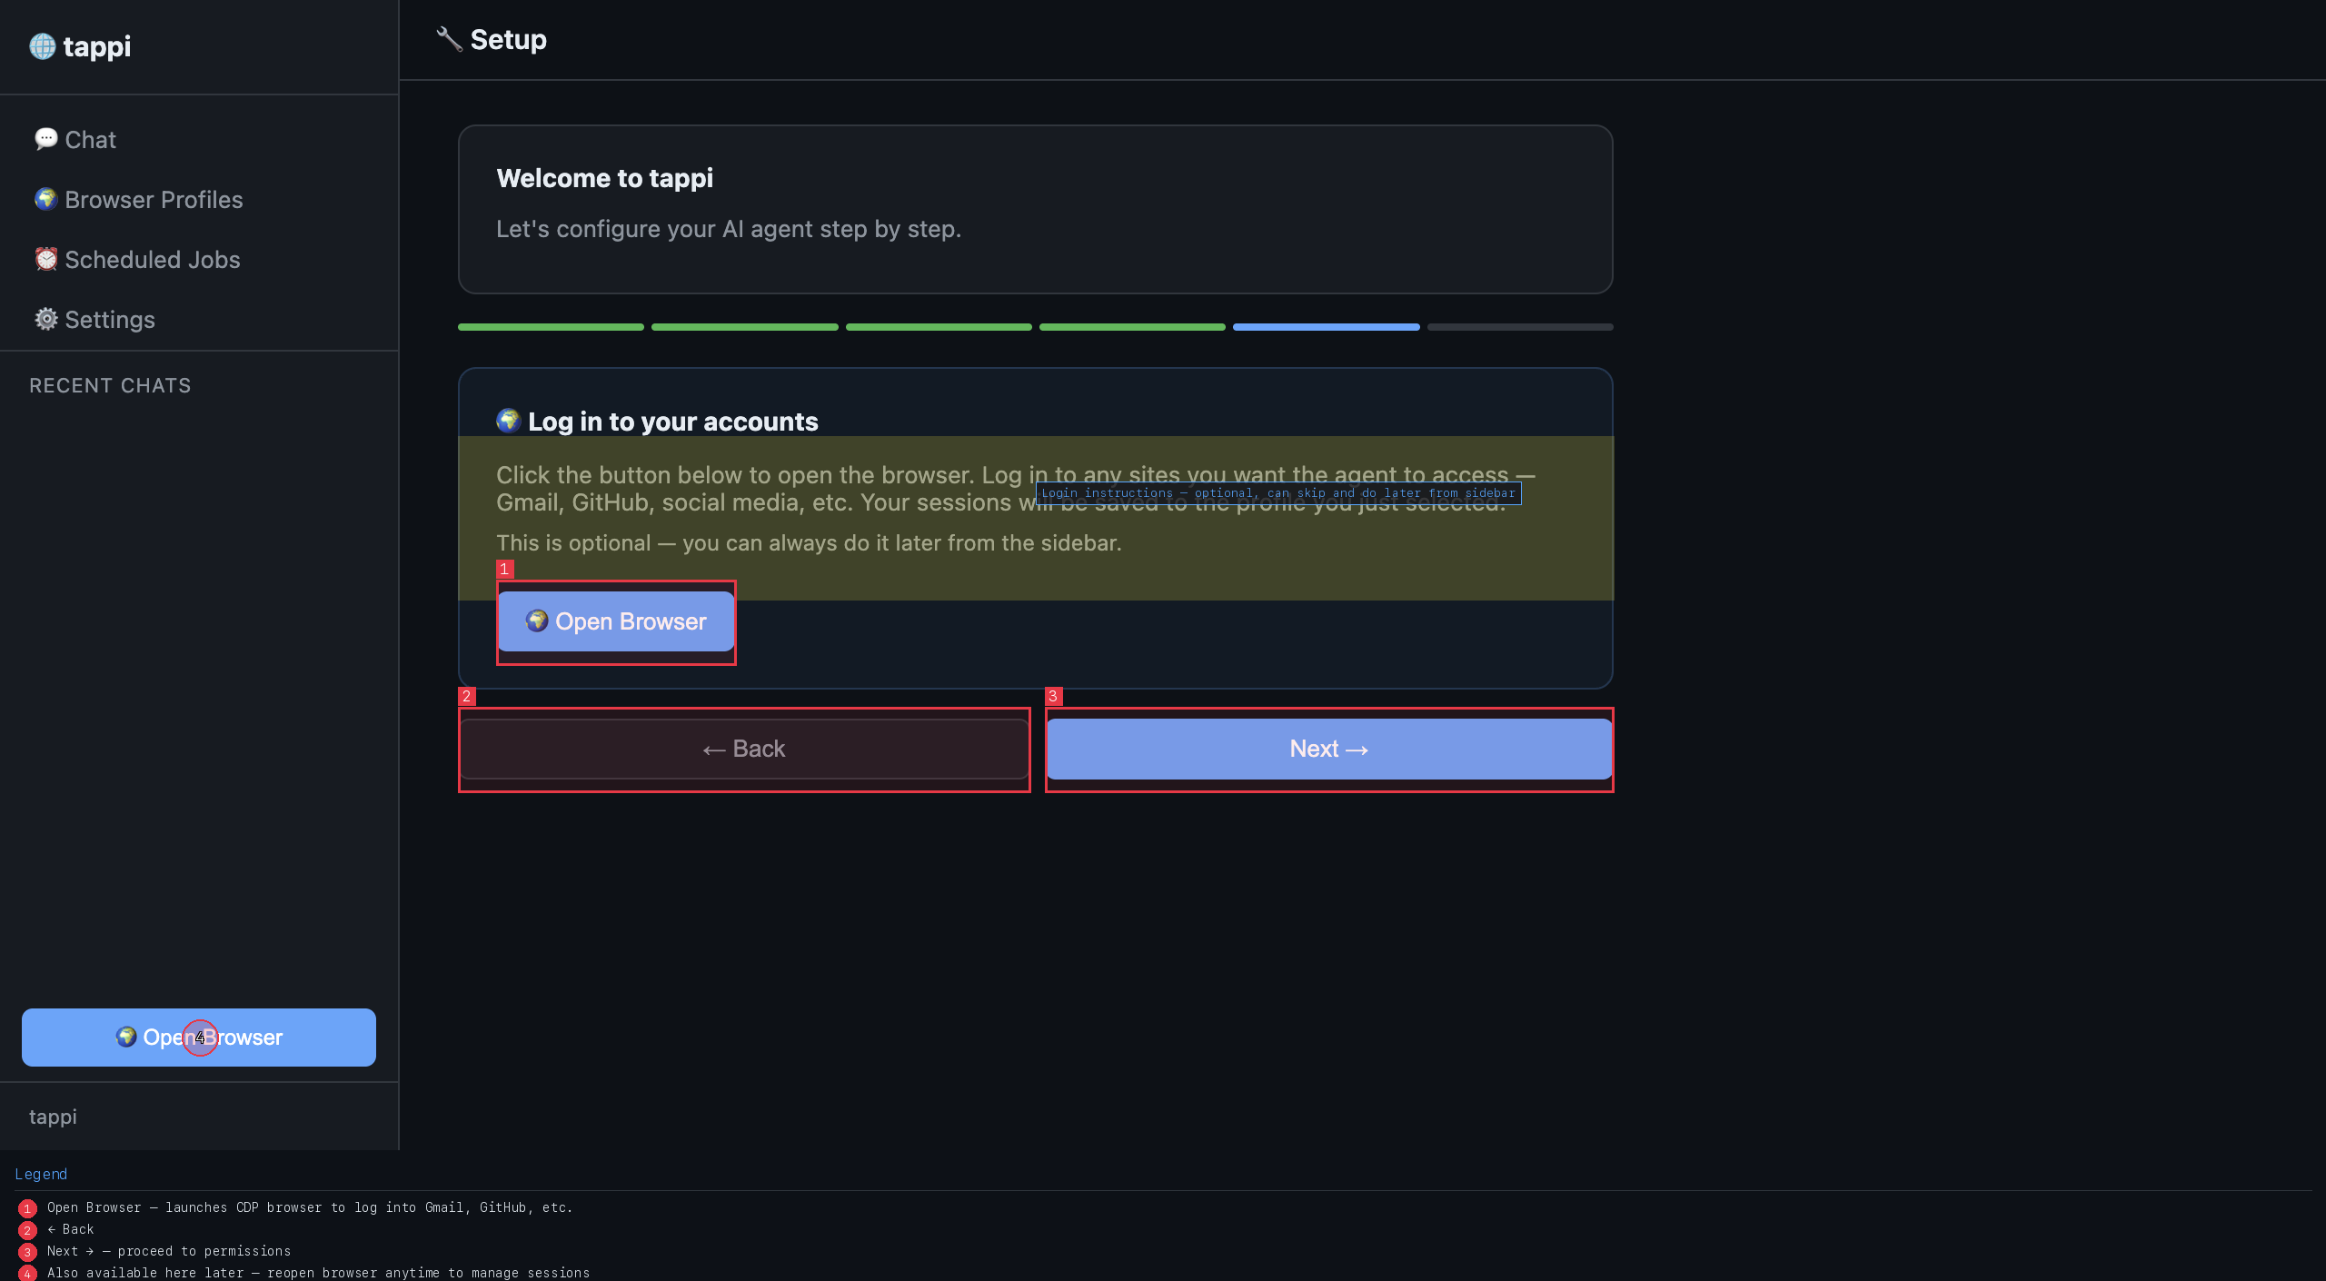The image size is (2326, 1281).
Task: Click the Legend label in the footer
Action: click(x=42, y=1174)
